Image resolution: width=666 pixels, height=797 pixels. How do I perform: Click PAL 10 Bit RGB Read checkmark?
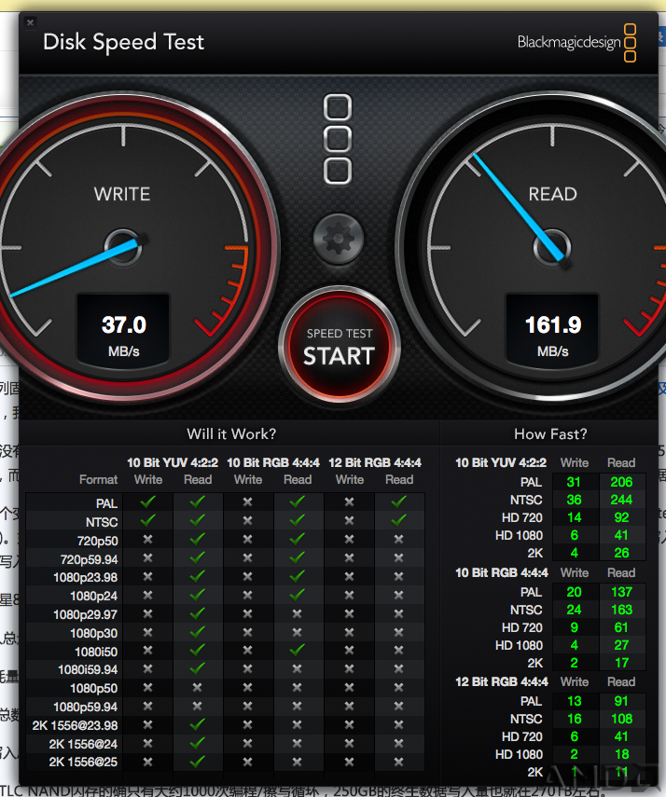coord(298,502)
